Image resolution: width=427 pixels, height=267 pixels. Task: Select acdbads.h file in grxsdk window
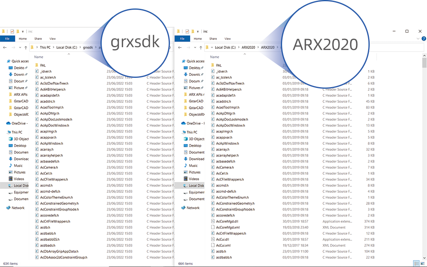(48, 245)
